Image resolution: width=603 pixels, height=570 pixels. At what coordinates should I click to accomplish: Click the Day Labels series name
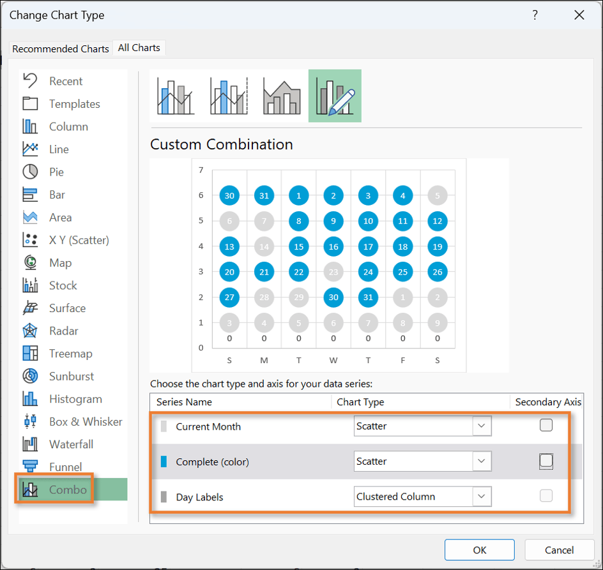click(199, 497)
